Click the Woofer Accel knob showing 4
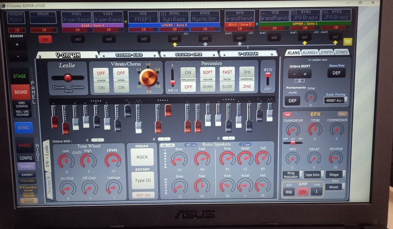Viewport: 393px width, 229px height. point(245,186)
